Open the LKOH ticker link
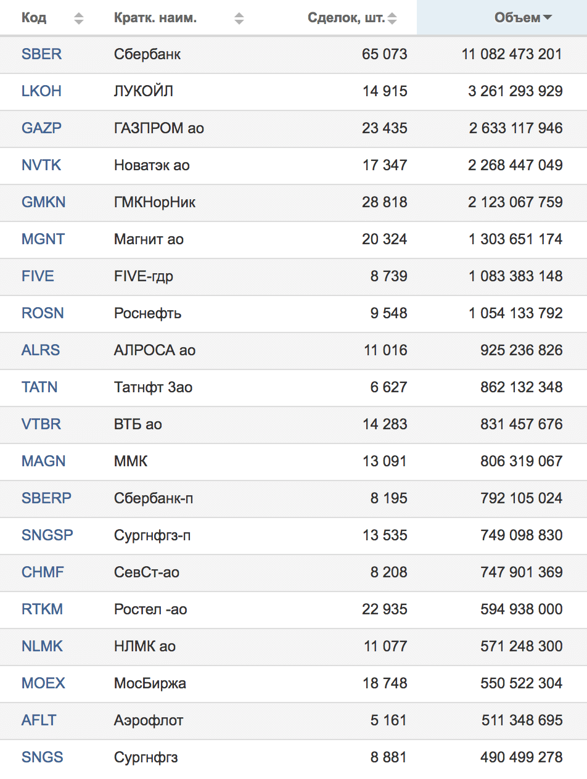Viewport: 587px width, 779px height. pyautogui.click(x=41, y=91)
